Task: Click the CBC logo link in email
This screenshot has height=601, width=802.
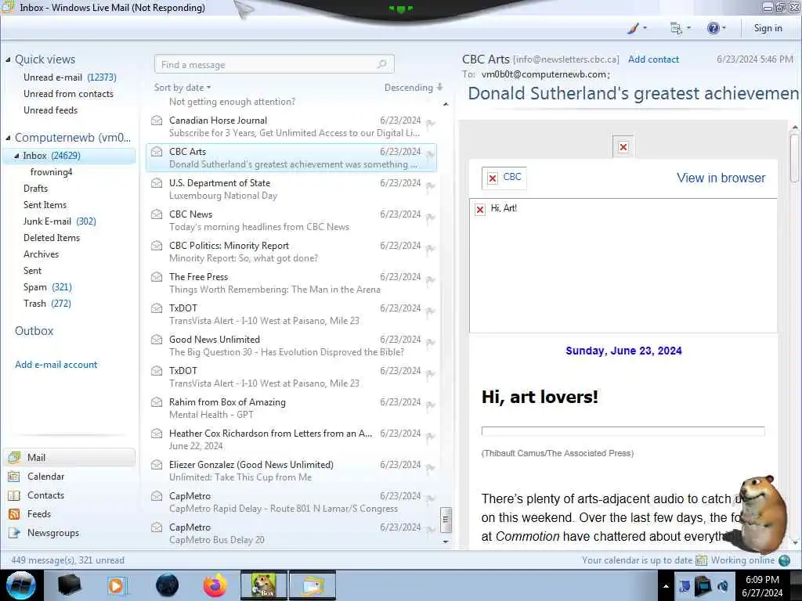Action: point(504,178)
